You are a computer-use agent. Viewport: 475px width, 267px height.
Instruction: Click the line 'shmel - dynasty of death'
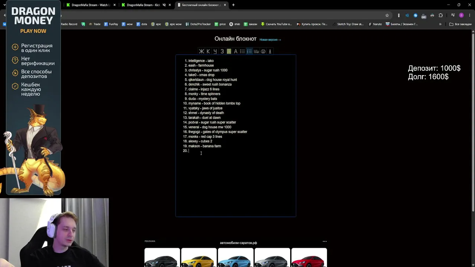pyautogui.click(x=206, y=113)
